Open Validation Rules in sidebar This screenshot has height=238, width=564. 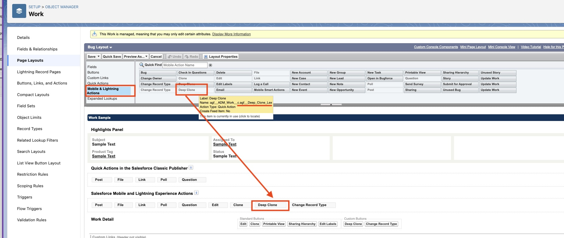(x=32, y=220)
